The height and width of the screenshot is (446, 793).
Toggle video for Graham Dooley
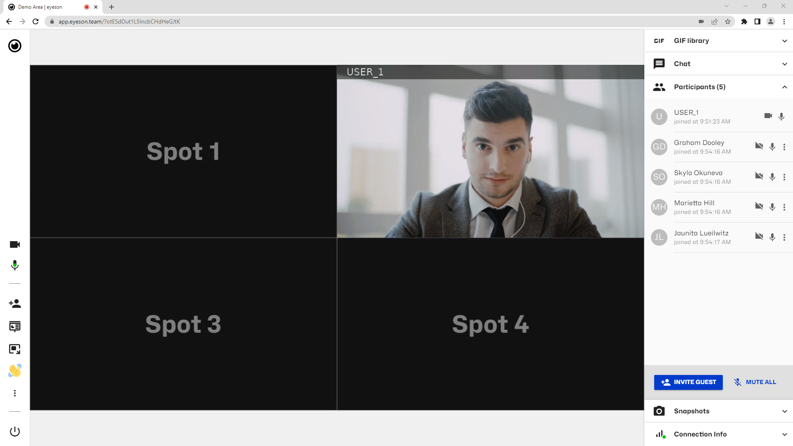click(x=759, y=146)
